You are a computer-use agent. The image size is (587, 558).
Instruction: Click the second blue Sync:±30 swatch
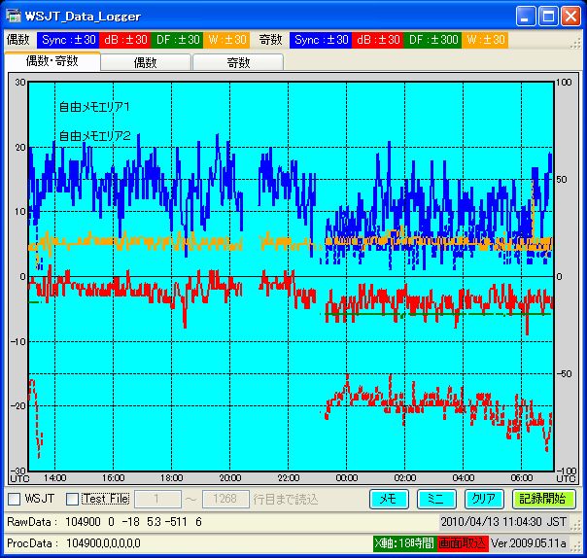point(321,40)
